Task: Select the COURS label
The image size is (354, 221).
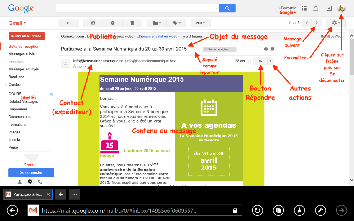Action: coord(15,94)
